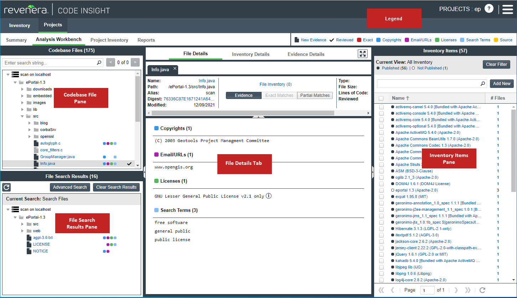Collapse the left pane using splitter arrow
The image size is (517, 298).
point(144,172)
